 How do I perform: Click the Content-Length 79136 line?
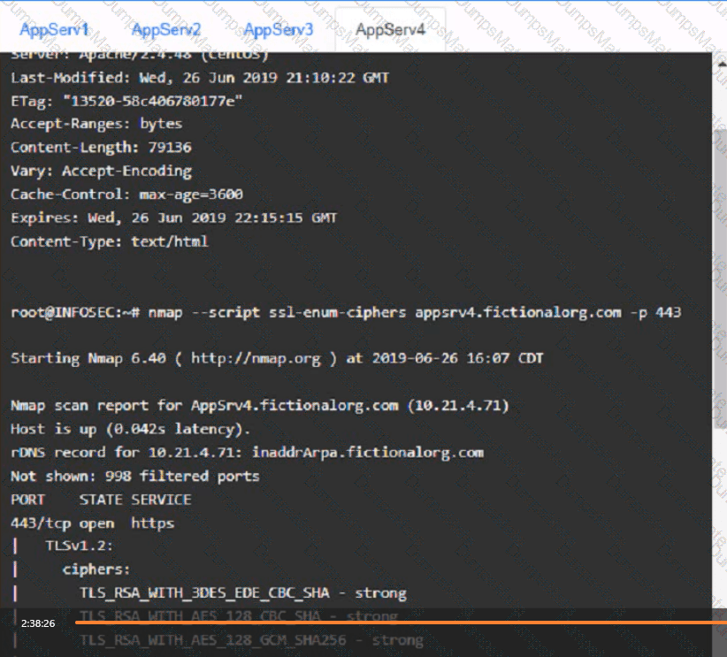click(x=101, y=148)
